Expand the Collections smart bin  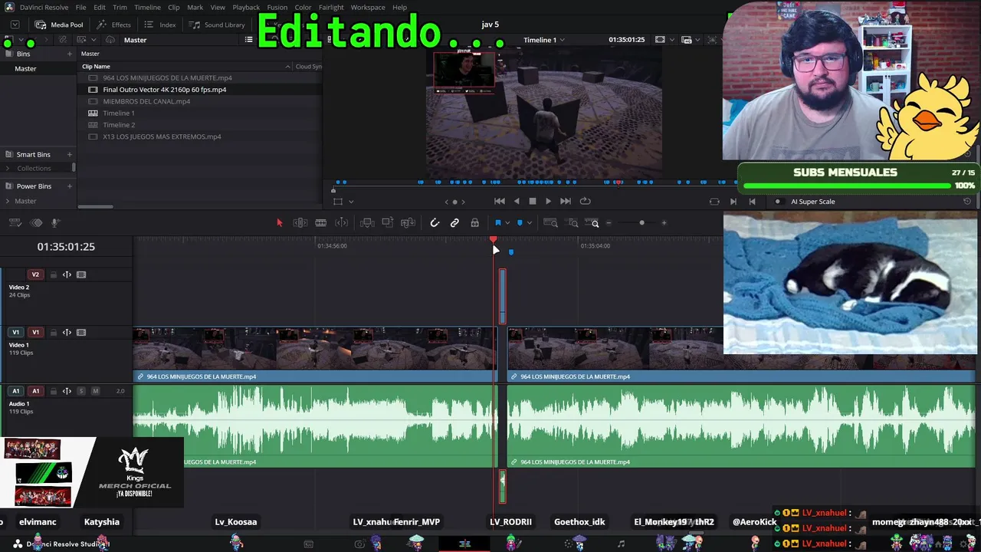click(8, 169)
